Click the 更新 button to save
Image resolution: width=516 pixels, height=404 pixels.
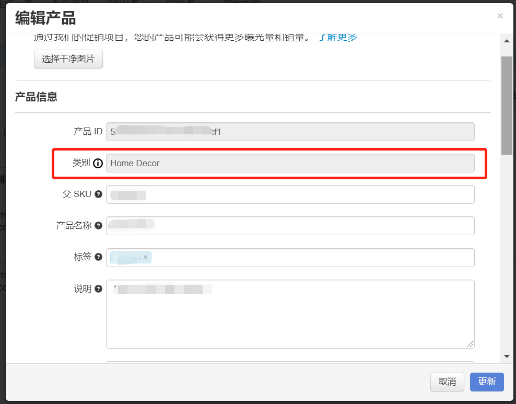pos(486,382)
